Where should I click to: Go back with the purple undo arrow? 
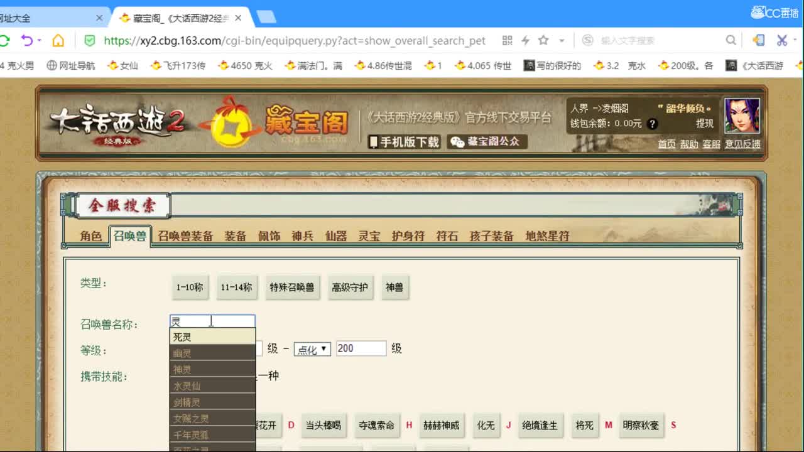(x=26, y=41)
